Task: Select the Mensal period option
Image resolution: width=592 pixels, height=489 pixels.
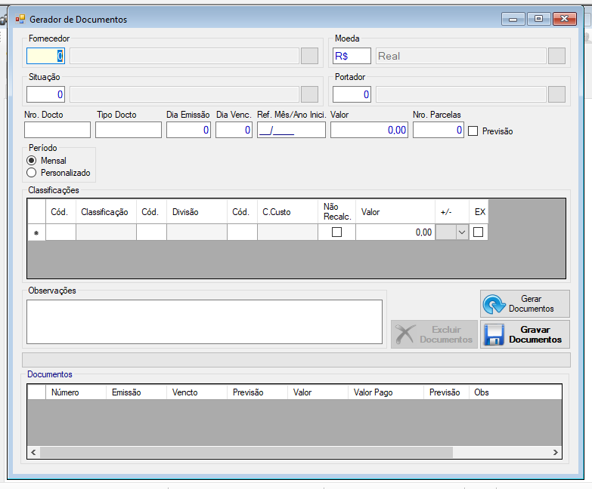Action: point(31,161)
